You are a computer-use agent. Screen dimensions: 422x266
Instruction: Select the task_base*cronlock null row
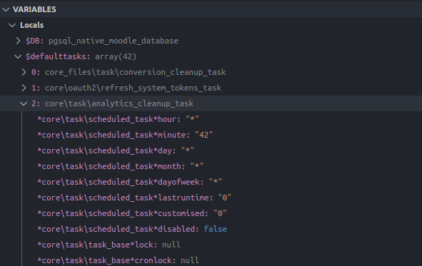click(211, 260)
